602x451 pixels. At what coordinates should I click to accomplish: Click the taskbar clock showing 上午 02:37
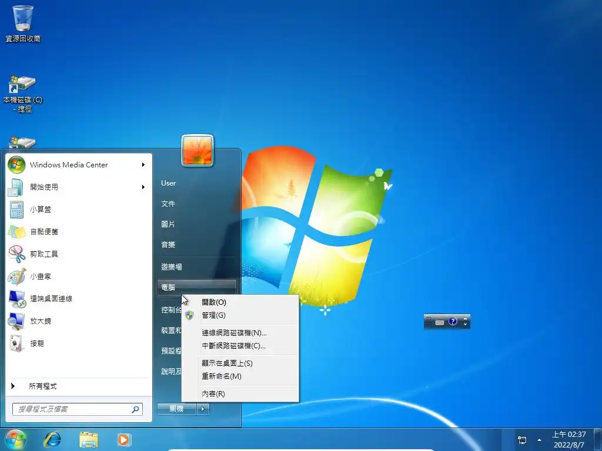[x=568, y=439]
